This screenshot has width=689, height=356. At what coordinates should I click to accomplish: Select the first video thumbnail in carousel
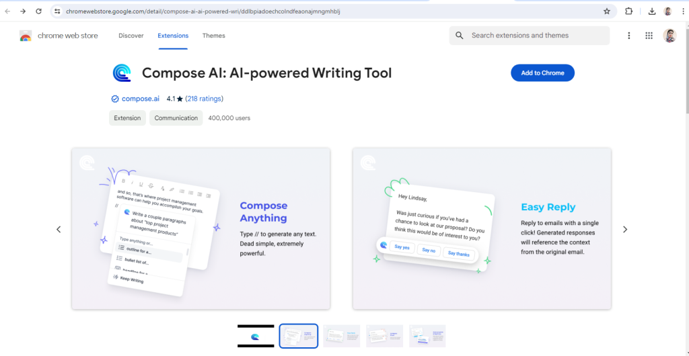tap(256, 336)
